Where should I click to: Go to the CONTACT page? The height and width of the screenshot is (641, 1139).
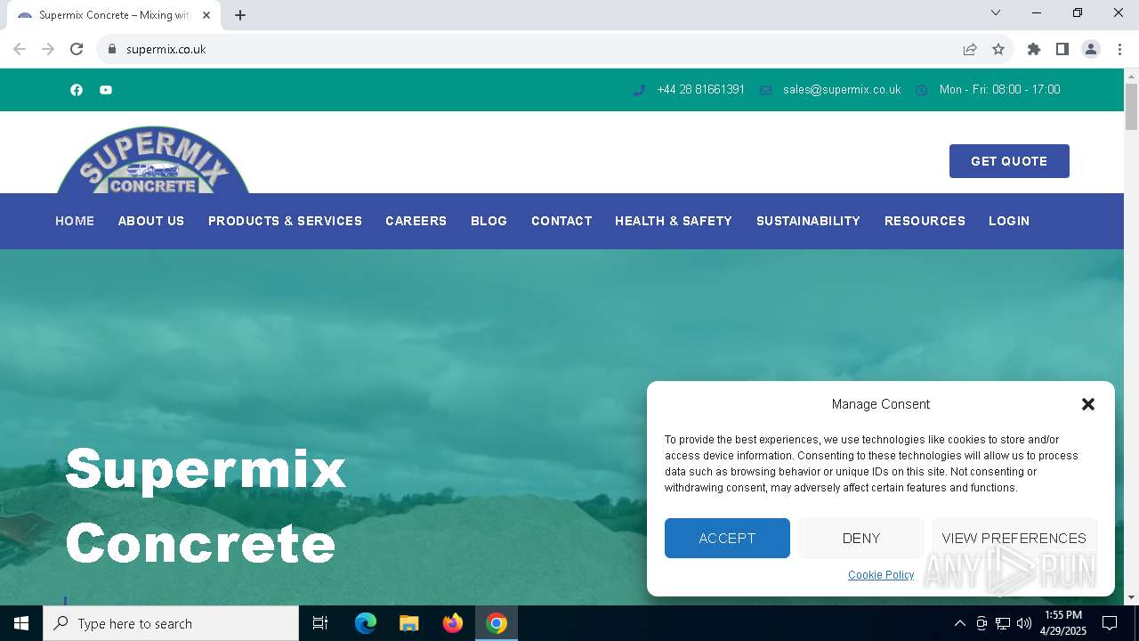[x=561, y=221]
